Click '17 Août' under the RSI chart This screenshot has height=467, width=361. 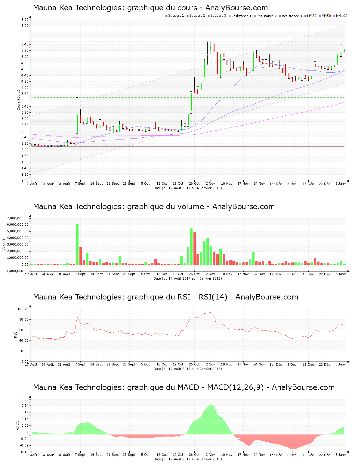tap(31, 364)
